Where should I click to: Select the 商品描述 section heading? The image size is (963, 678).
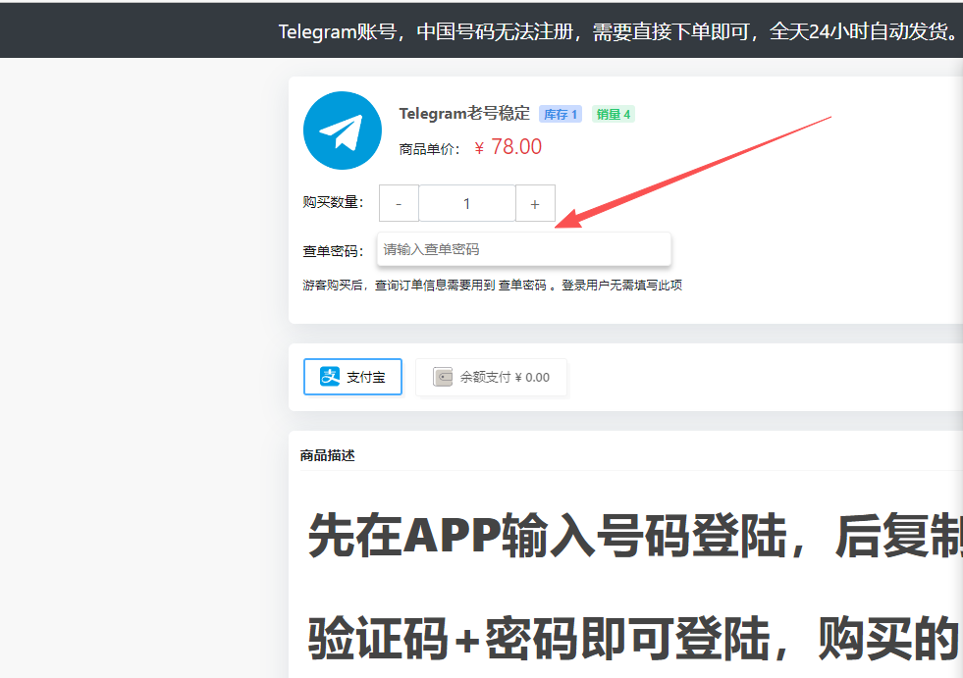point(327,455)
